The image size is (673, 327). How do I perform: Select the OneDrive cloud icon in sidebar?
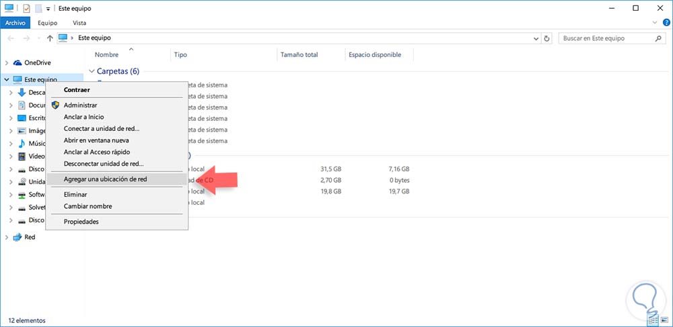(x=17, y=62)
